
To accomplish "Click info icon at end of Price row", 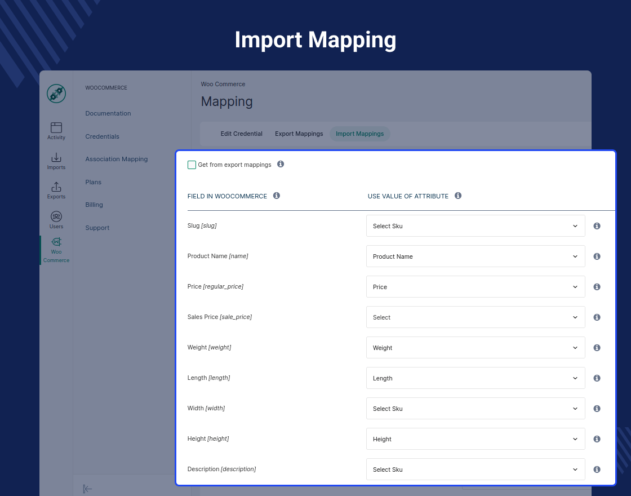I will [597, 287].
